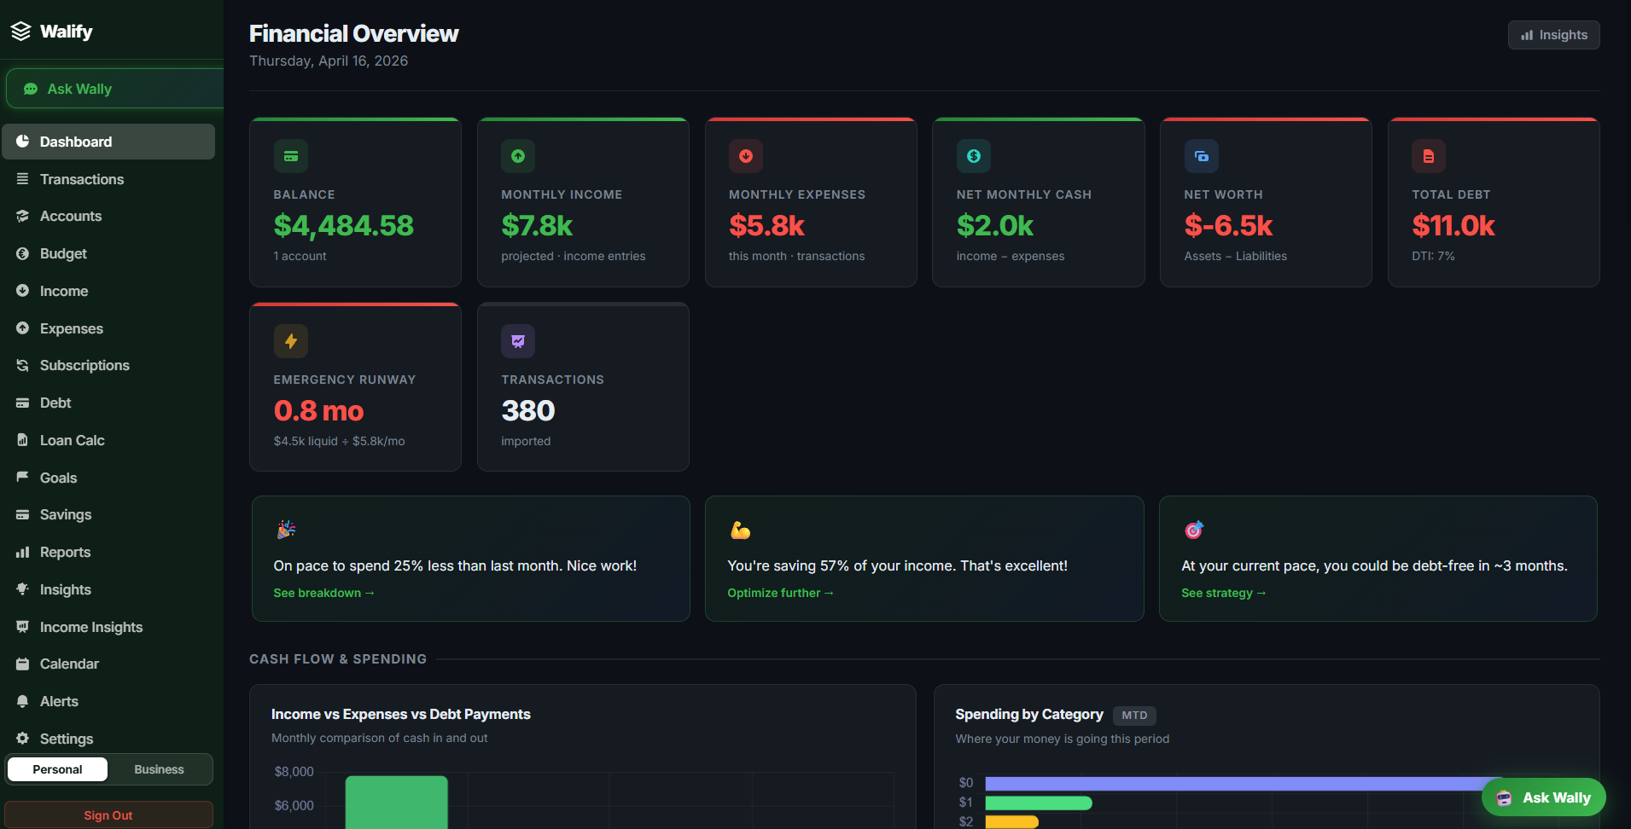Click the Calendar sidebar icon

tap(23, 664)
